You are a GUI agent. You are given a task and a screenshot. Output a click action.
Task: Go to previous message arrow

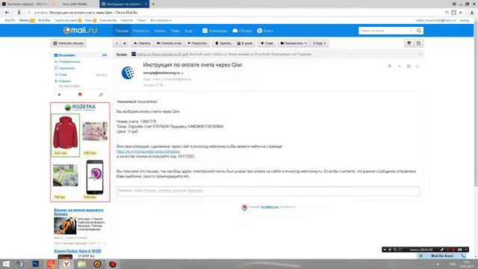click(117, 43)
